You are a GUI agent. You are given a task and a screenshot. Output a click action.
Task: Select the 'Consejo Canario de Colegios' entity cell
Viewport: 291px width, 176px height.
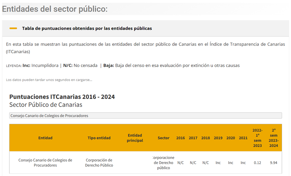[x=45, y=163]
